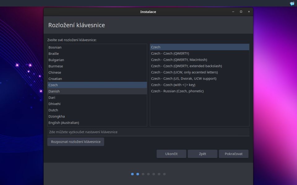
Task: Maximize the Instalace window
Action: 241,12
